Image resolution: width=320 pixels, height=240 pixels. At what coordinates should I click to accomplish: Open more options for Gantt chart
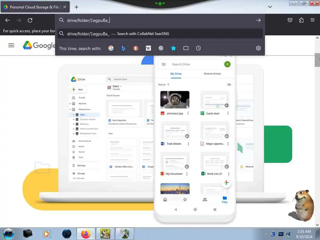point(228,113)
